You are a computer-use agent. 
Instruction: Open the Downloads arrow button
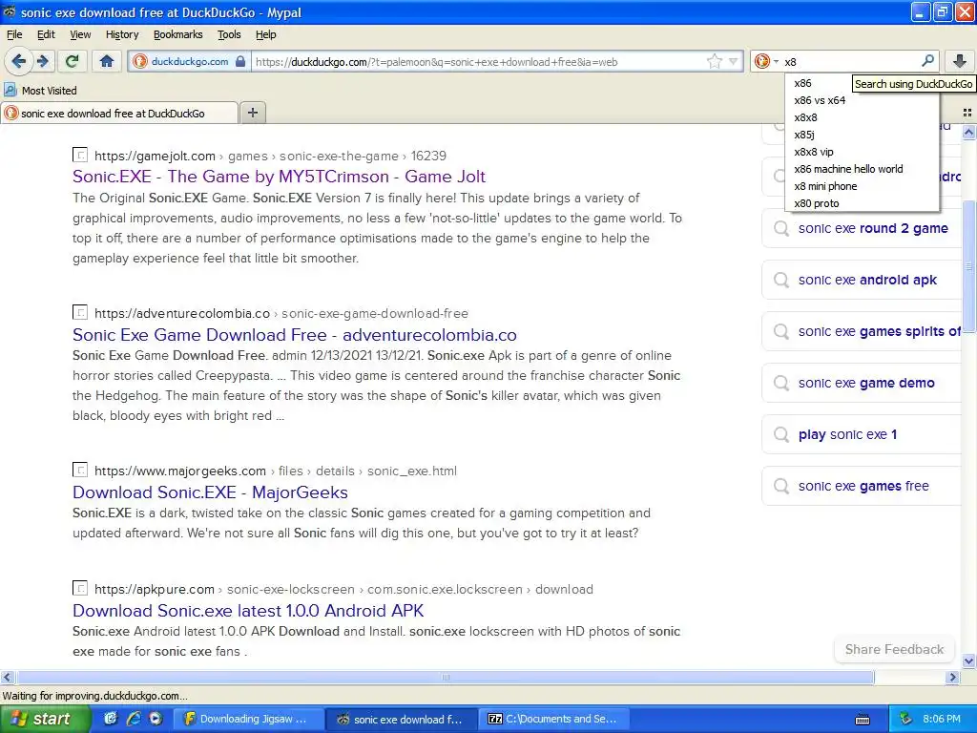click(960, 61)
